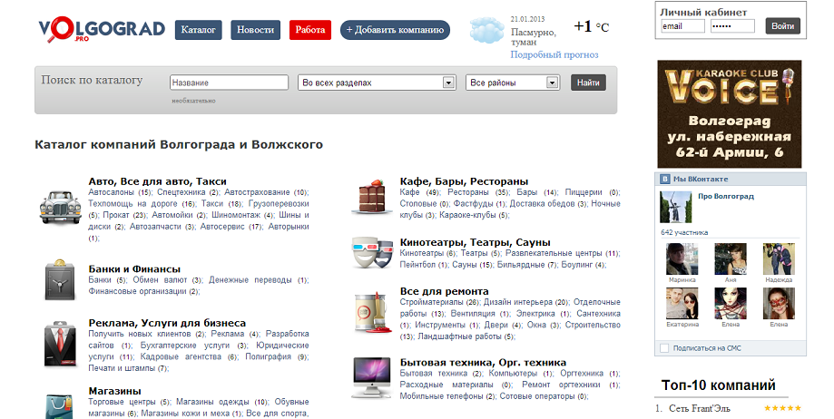Image resolution: width=834 pixels, height=419 pixels.
Task: Open Авто, Все для авто, Такси heading
Action: pos(157,181)
